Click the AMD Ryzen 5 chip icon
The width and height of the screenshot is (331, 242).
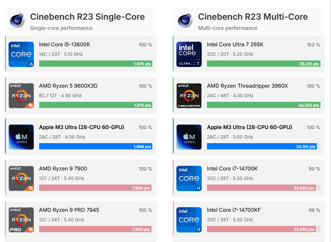tap(21, 96)
